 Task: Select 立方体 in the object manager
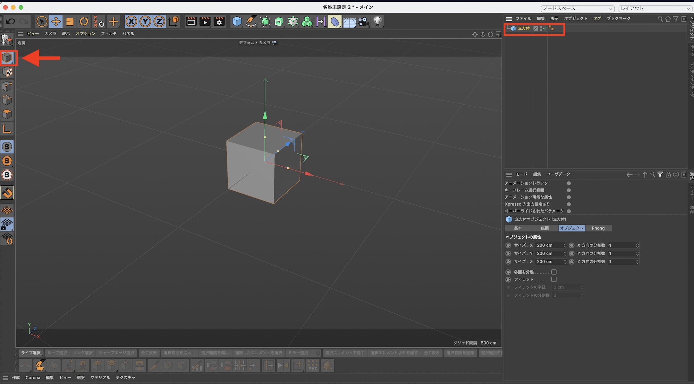pyautogui.click(x=524, y=28)
